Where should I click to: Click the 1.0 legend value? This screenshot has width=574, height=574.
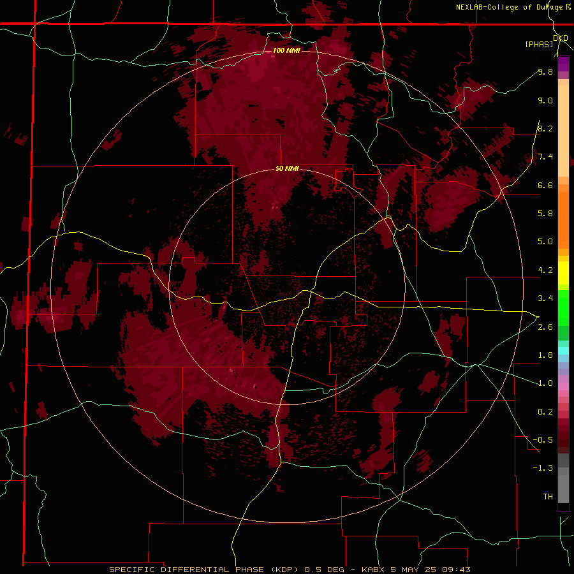tap(545, 383)
